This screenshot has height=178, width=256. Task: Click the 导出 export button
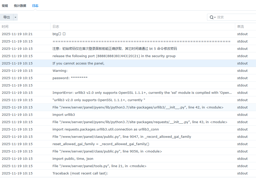coord(7,17)
